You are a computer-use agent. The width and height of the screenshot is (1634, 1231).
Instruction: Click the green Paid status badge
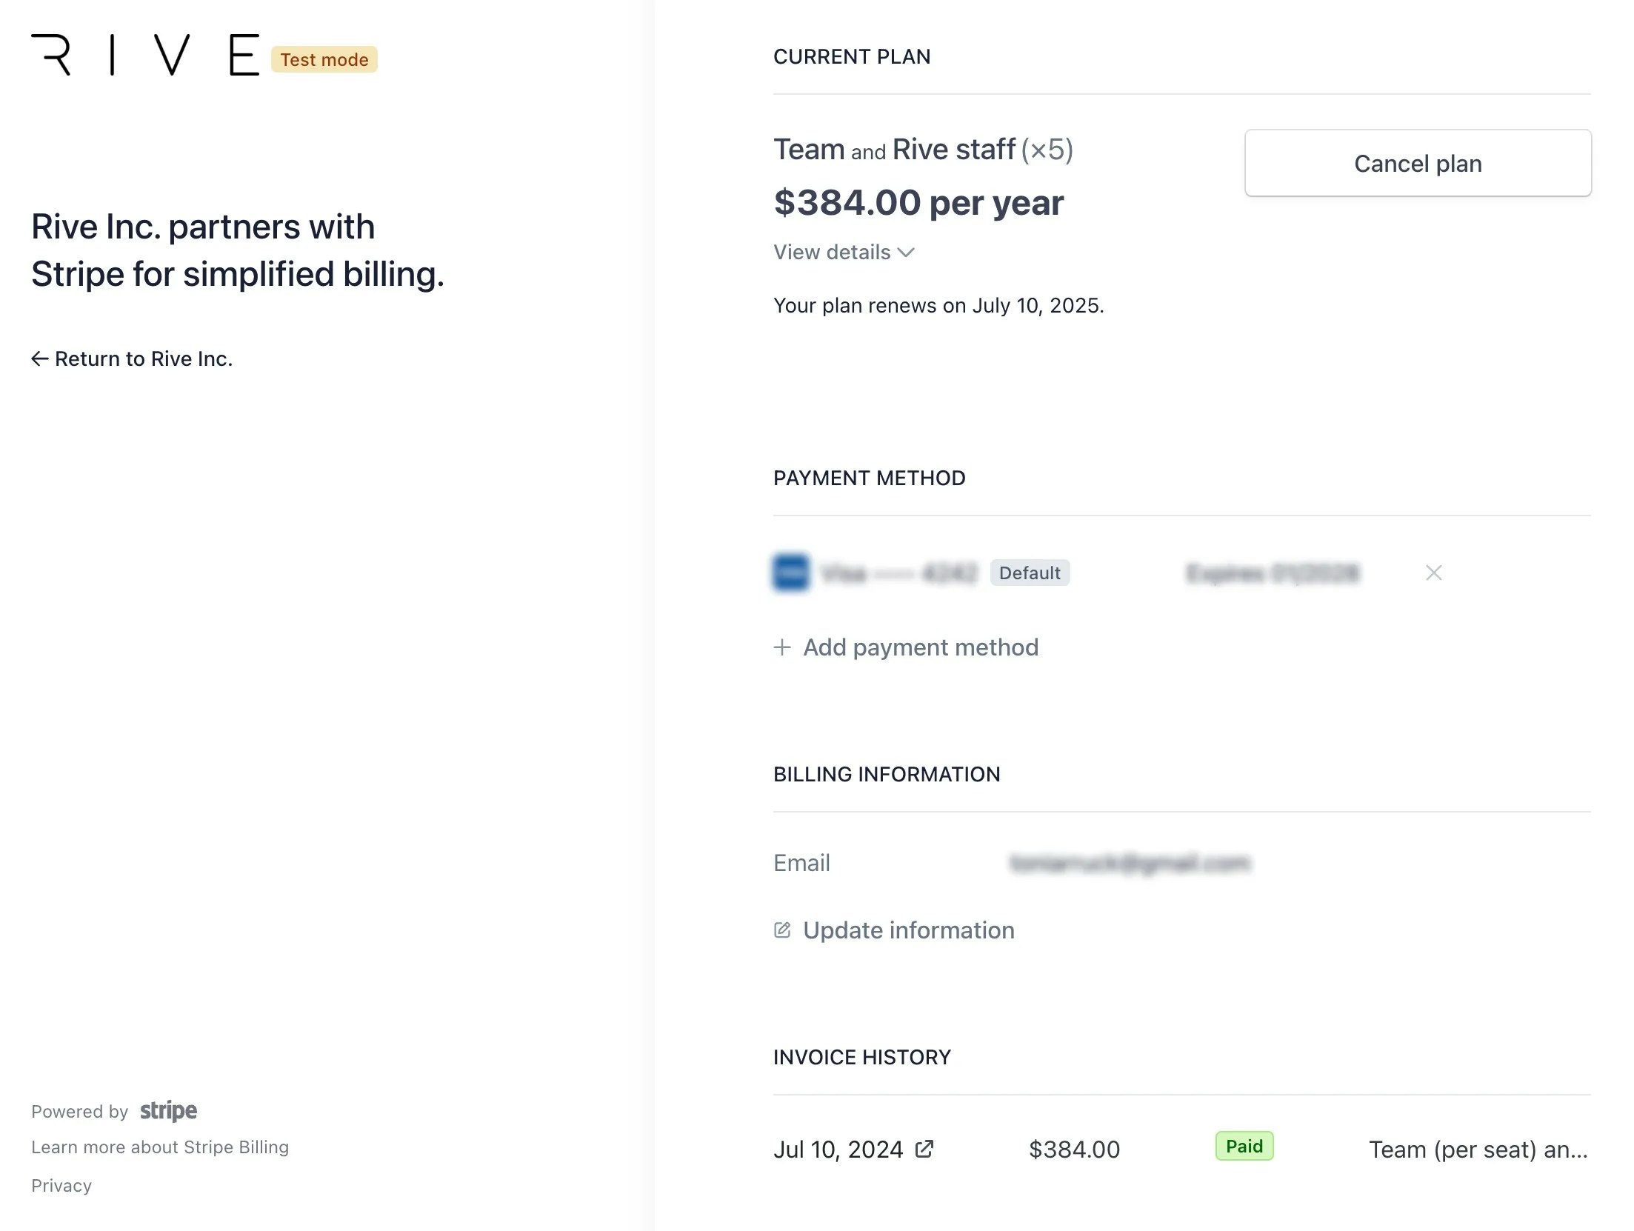(x=1244, y=1146)
